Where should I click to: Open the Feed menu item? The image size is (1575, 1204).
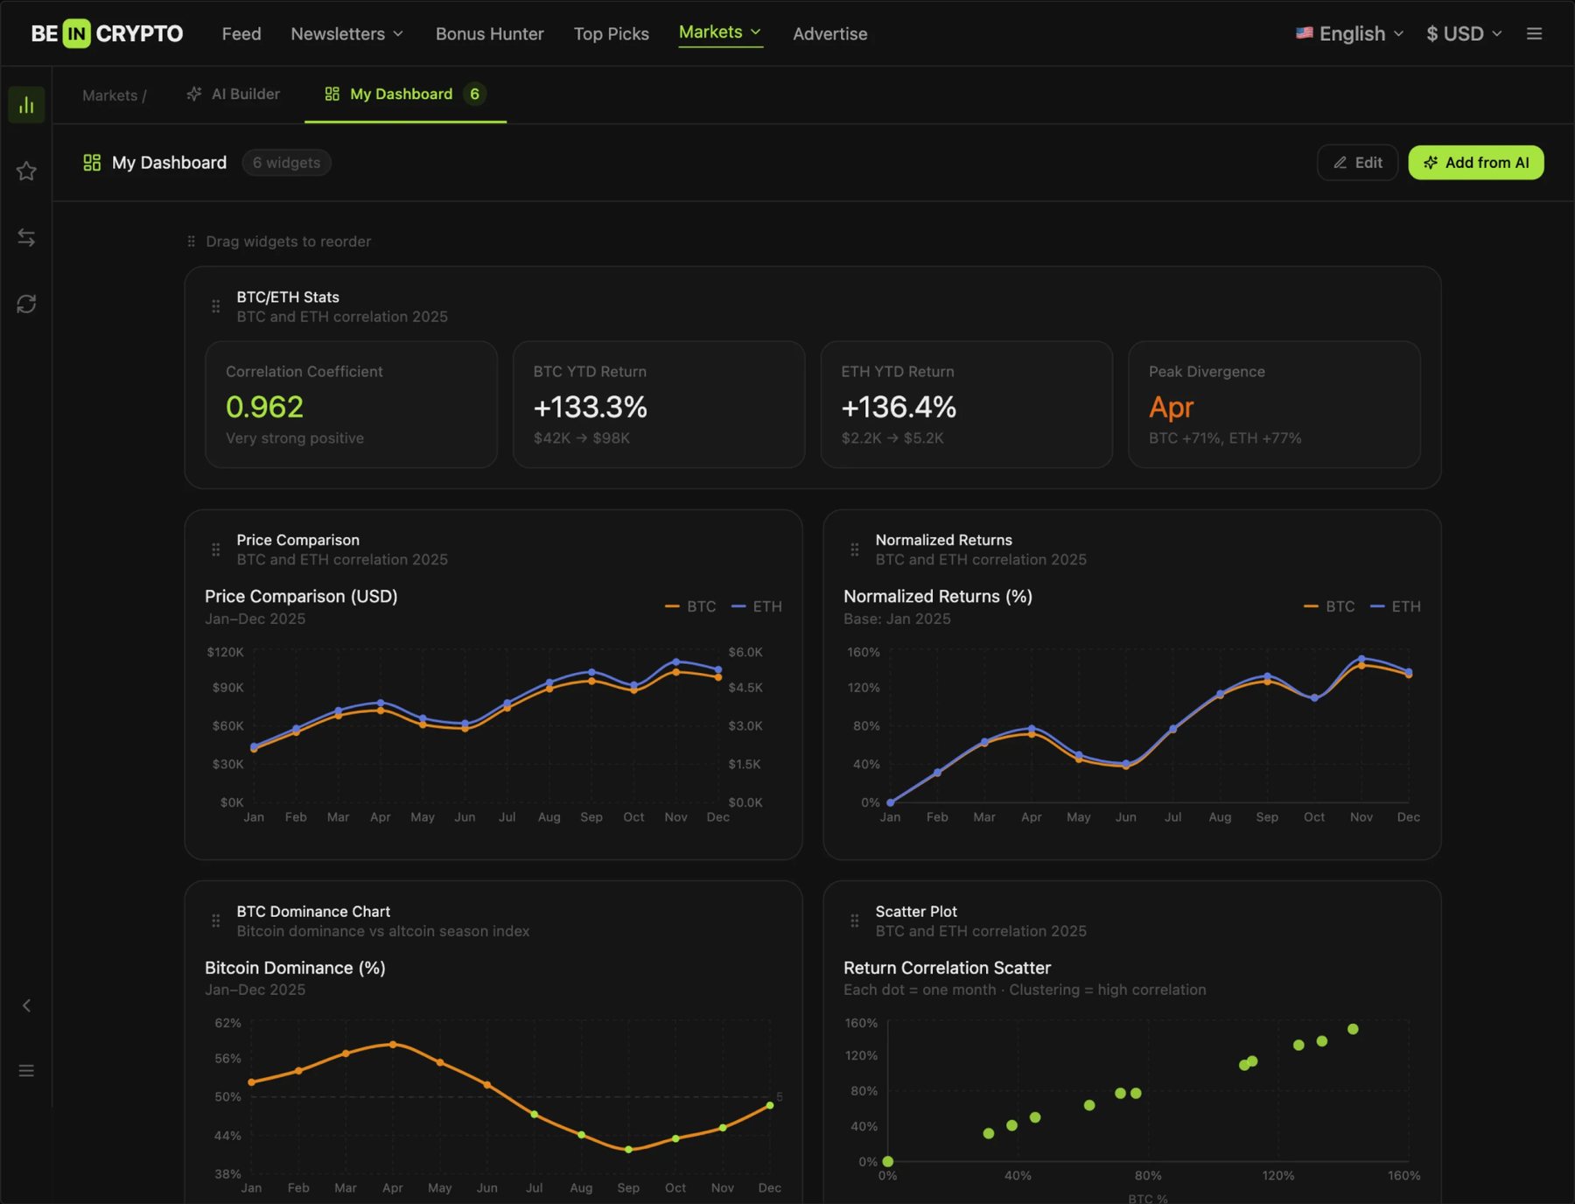(x=241, y=33)
